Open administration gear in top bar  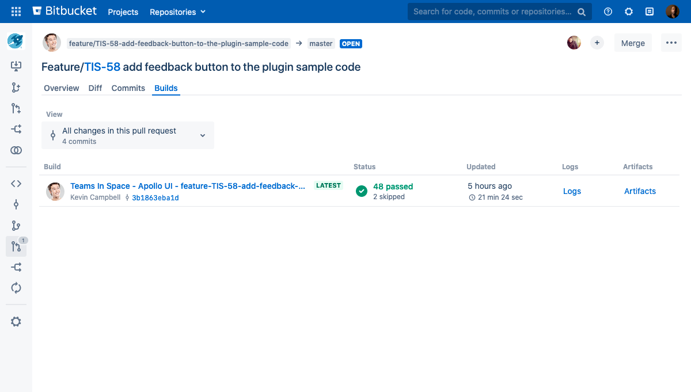tap(629, 12)
